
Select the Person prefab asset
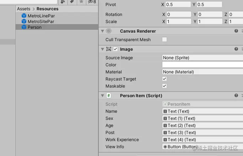[57, 27]
